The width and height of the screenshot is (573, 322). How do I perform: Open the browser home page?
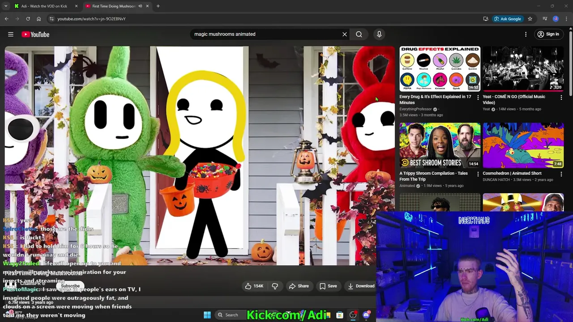38,19
